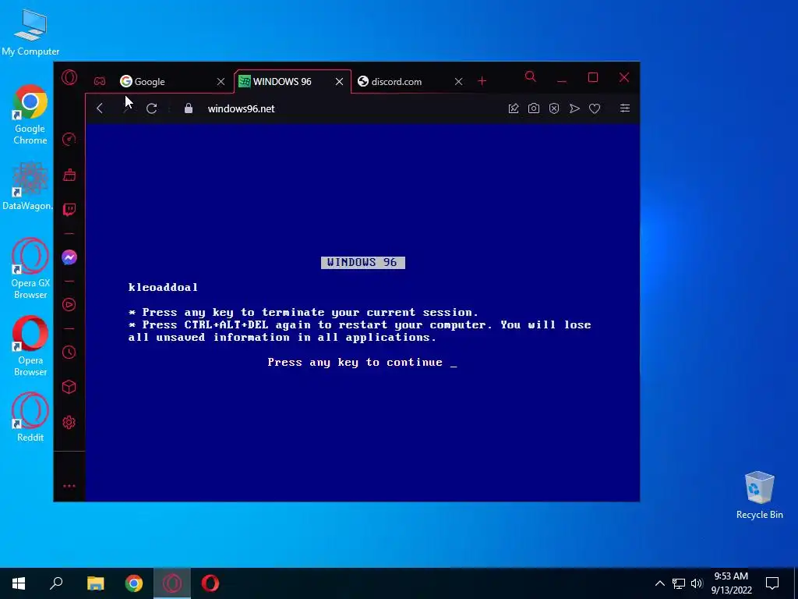798x599 pixels.
Task: Open GX Cleaner in sidebar
Action: (69, 175)
